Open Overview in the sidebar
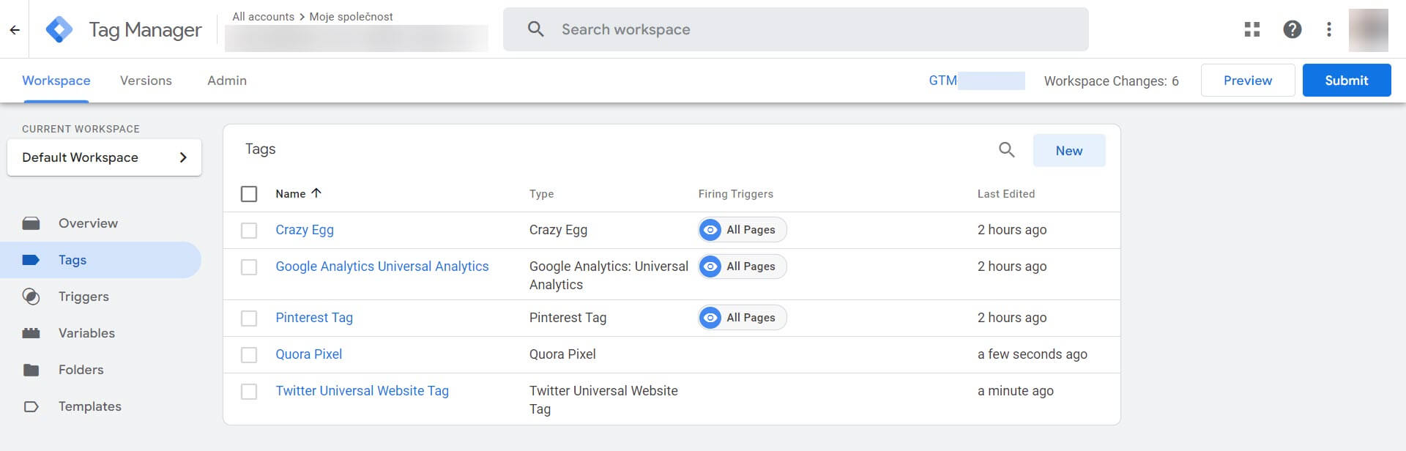This screenshot has height=451, width=1406. [x=101, y=223]
